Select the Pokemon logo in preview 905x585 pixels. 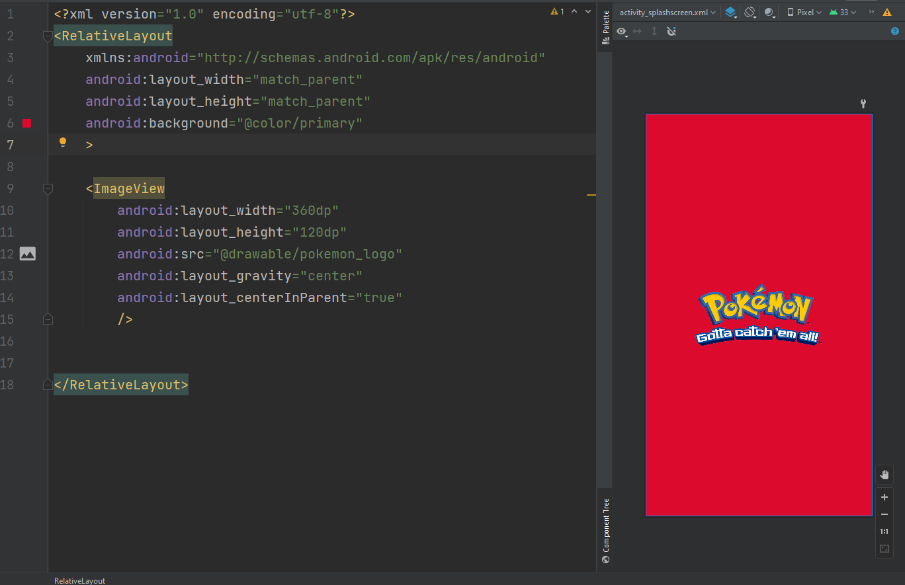[759, 315]
